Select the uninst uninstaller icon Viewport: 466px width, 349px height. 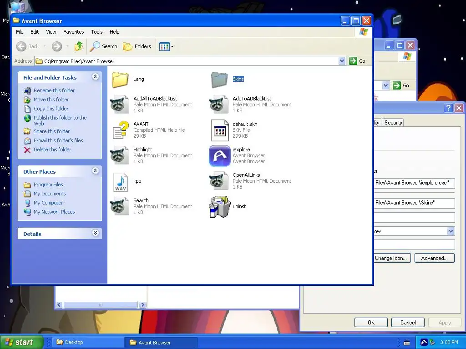tap(220, 207)
